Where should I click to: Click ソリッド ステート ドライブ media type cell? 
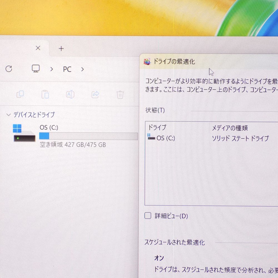(x=240, y=138)
